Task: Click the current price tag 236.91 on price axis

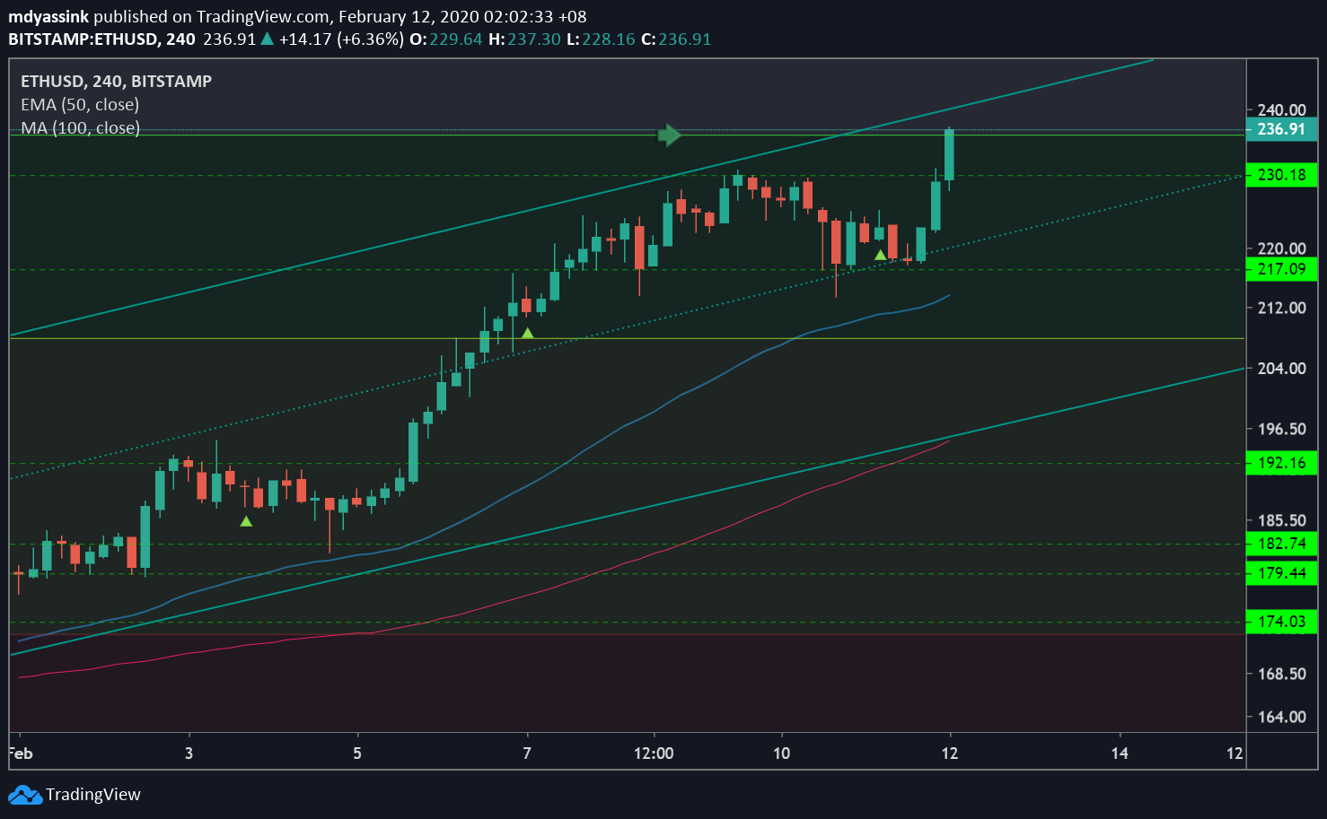Action: (1281, 129)
